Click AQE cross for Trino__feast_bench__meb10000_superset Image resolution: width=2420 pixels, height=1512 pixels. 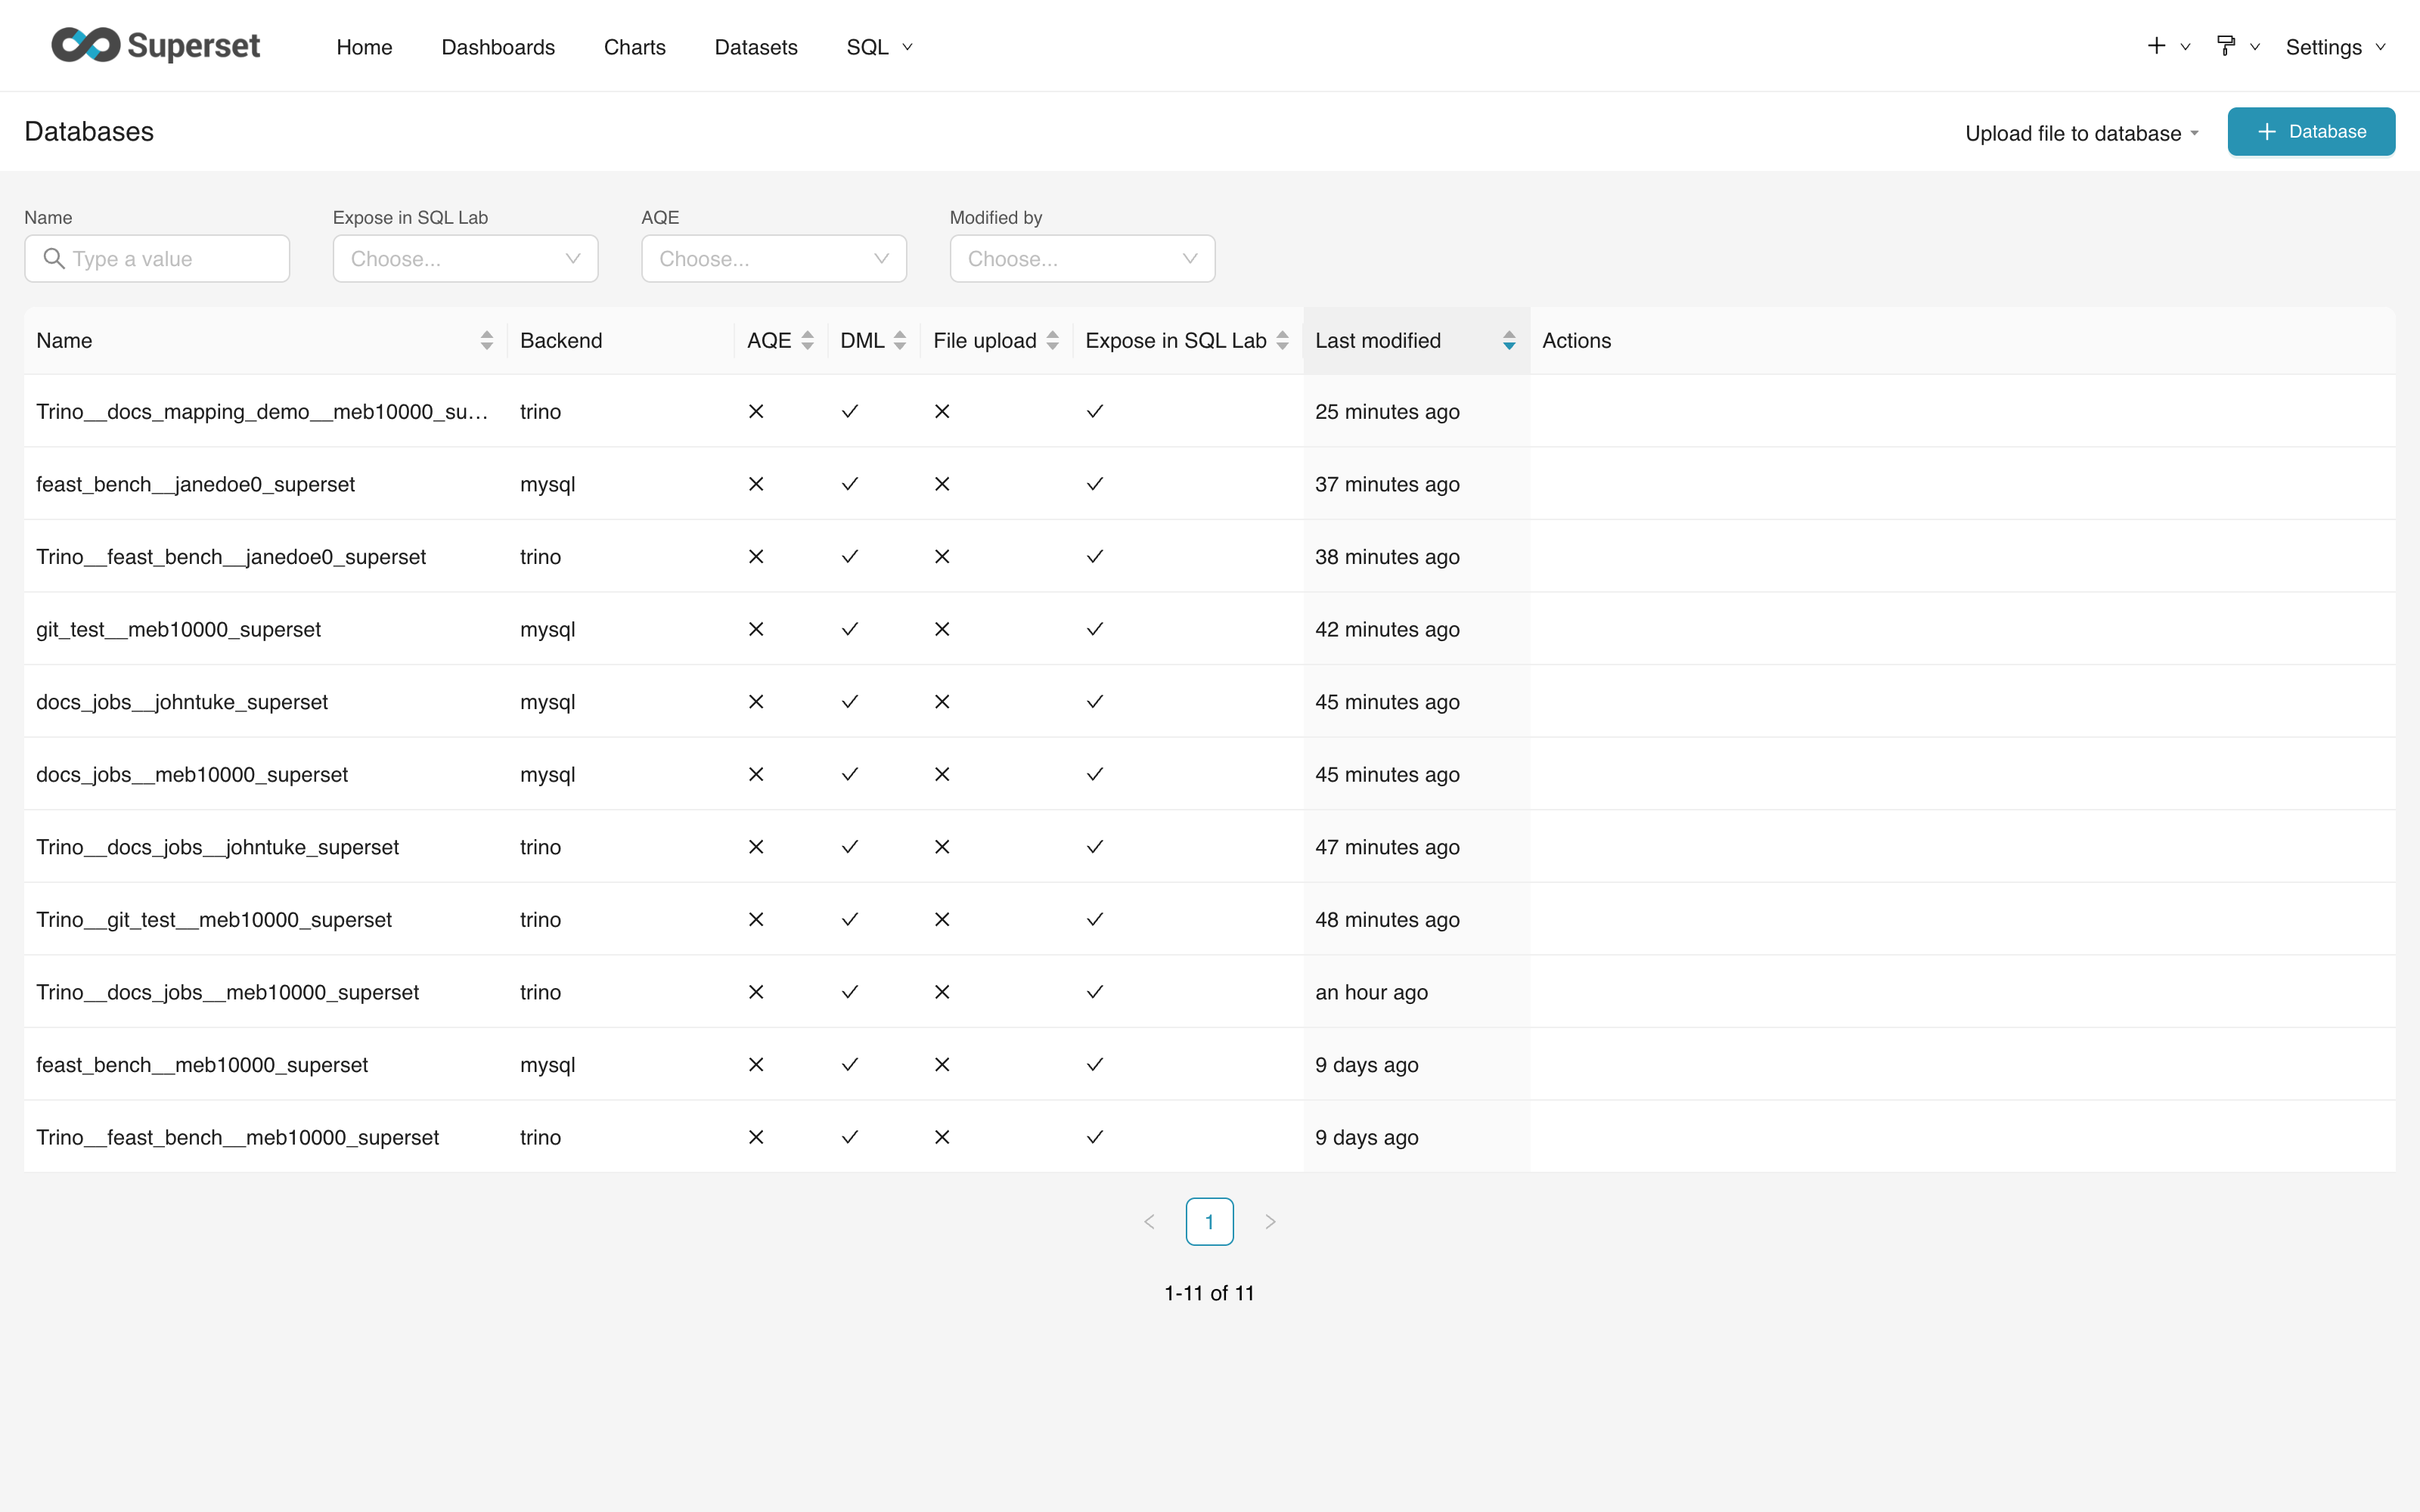(756, 1137)
